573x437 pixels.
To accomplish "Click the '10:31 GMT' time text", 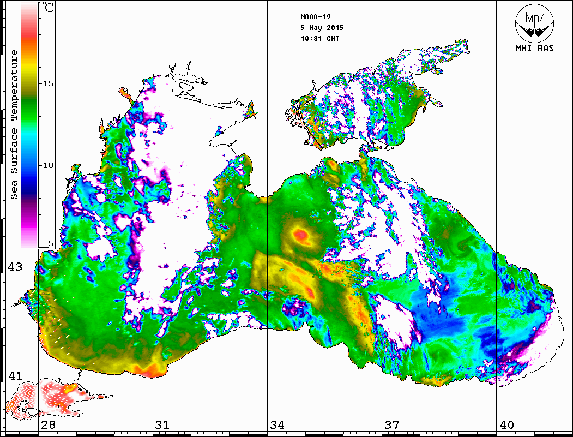I will (320, 38).
